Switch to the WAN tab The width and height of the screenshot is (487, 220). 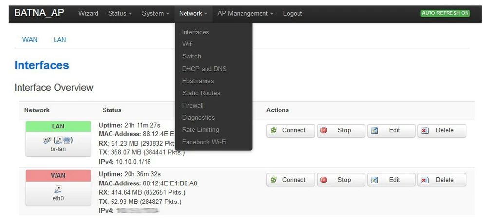coord(30,40)
